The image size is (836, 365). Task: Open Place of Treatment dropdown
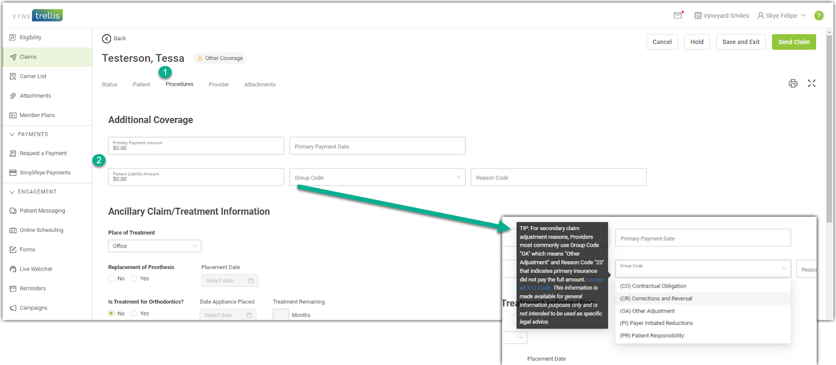click(x=154, y=246)
